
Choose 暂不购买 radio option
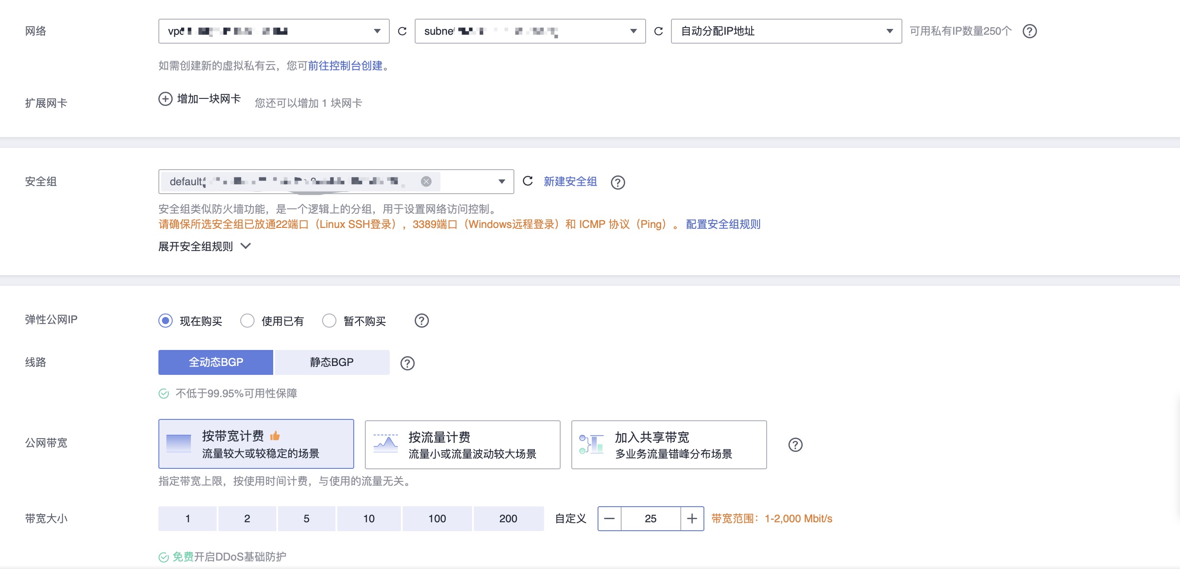point(329,321)
